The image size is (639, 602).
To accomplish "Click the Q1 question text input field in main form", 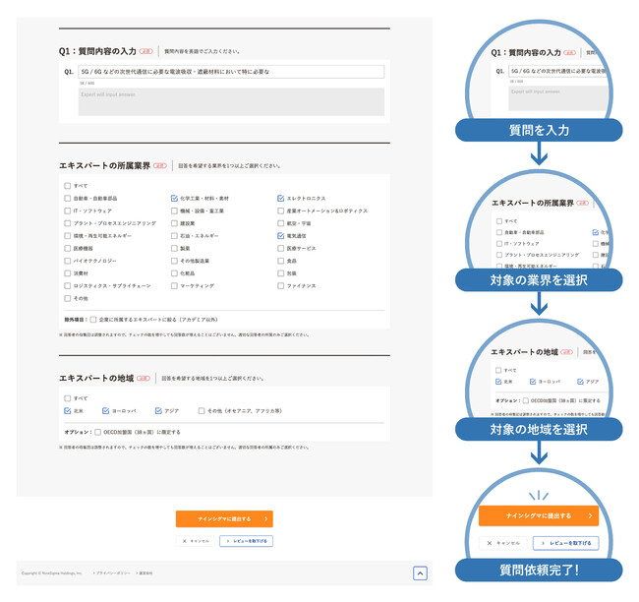I will (231, 72).
